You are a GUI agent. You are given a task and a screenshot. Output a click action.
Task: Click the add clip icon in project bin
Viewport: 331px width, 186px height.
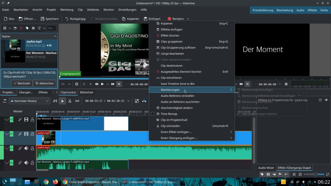(x=5, y=28)
